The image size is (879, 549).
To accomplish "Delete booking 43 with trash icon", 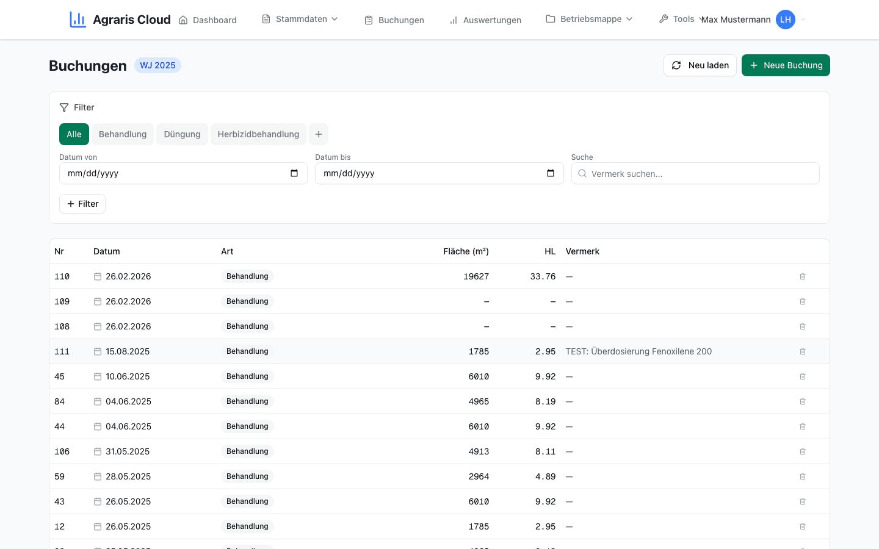I will coord(803,501).
